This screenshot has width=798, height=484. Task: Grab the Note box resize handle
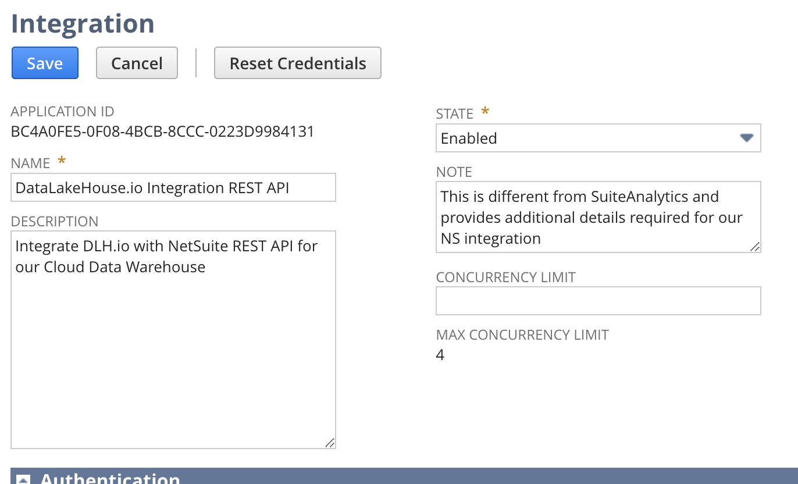click(x=754, y=247)
